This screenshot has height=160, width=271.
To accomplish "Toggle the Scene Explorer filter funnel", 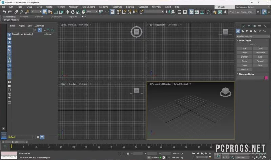I will [x=40, y=30].
